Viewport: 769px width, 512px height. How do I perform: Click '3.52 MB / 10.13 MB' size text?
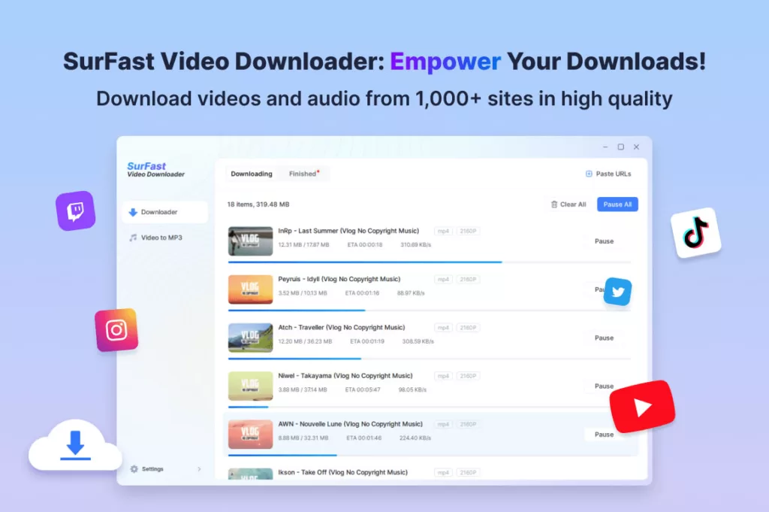point(303,293)
